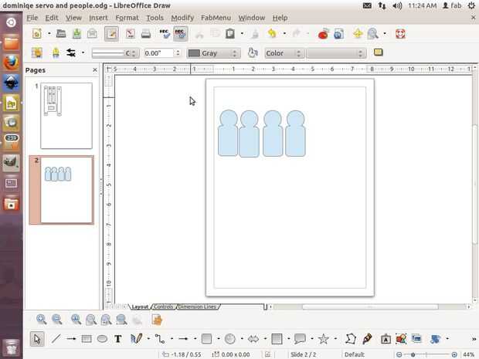Switch to the Controls layer tab
Viewport: 479px width, 359px height.
(x=163, y=307)
